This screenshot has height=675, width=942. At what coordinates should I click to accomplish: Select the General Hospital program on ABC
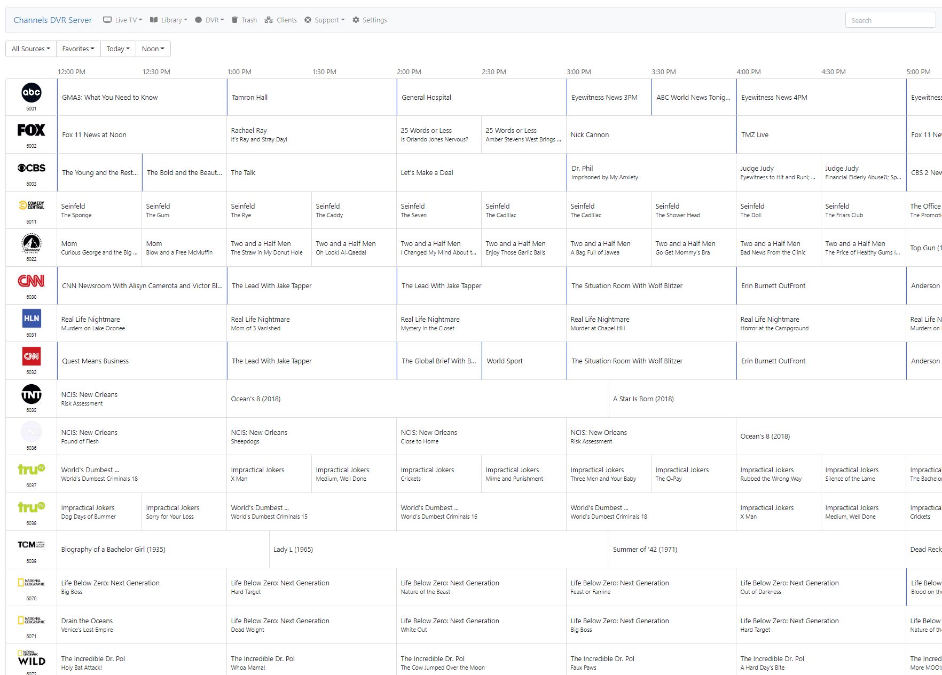[427, 98]
